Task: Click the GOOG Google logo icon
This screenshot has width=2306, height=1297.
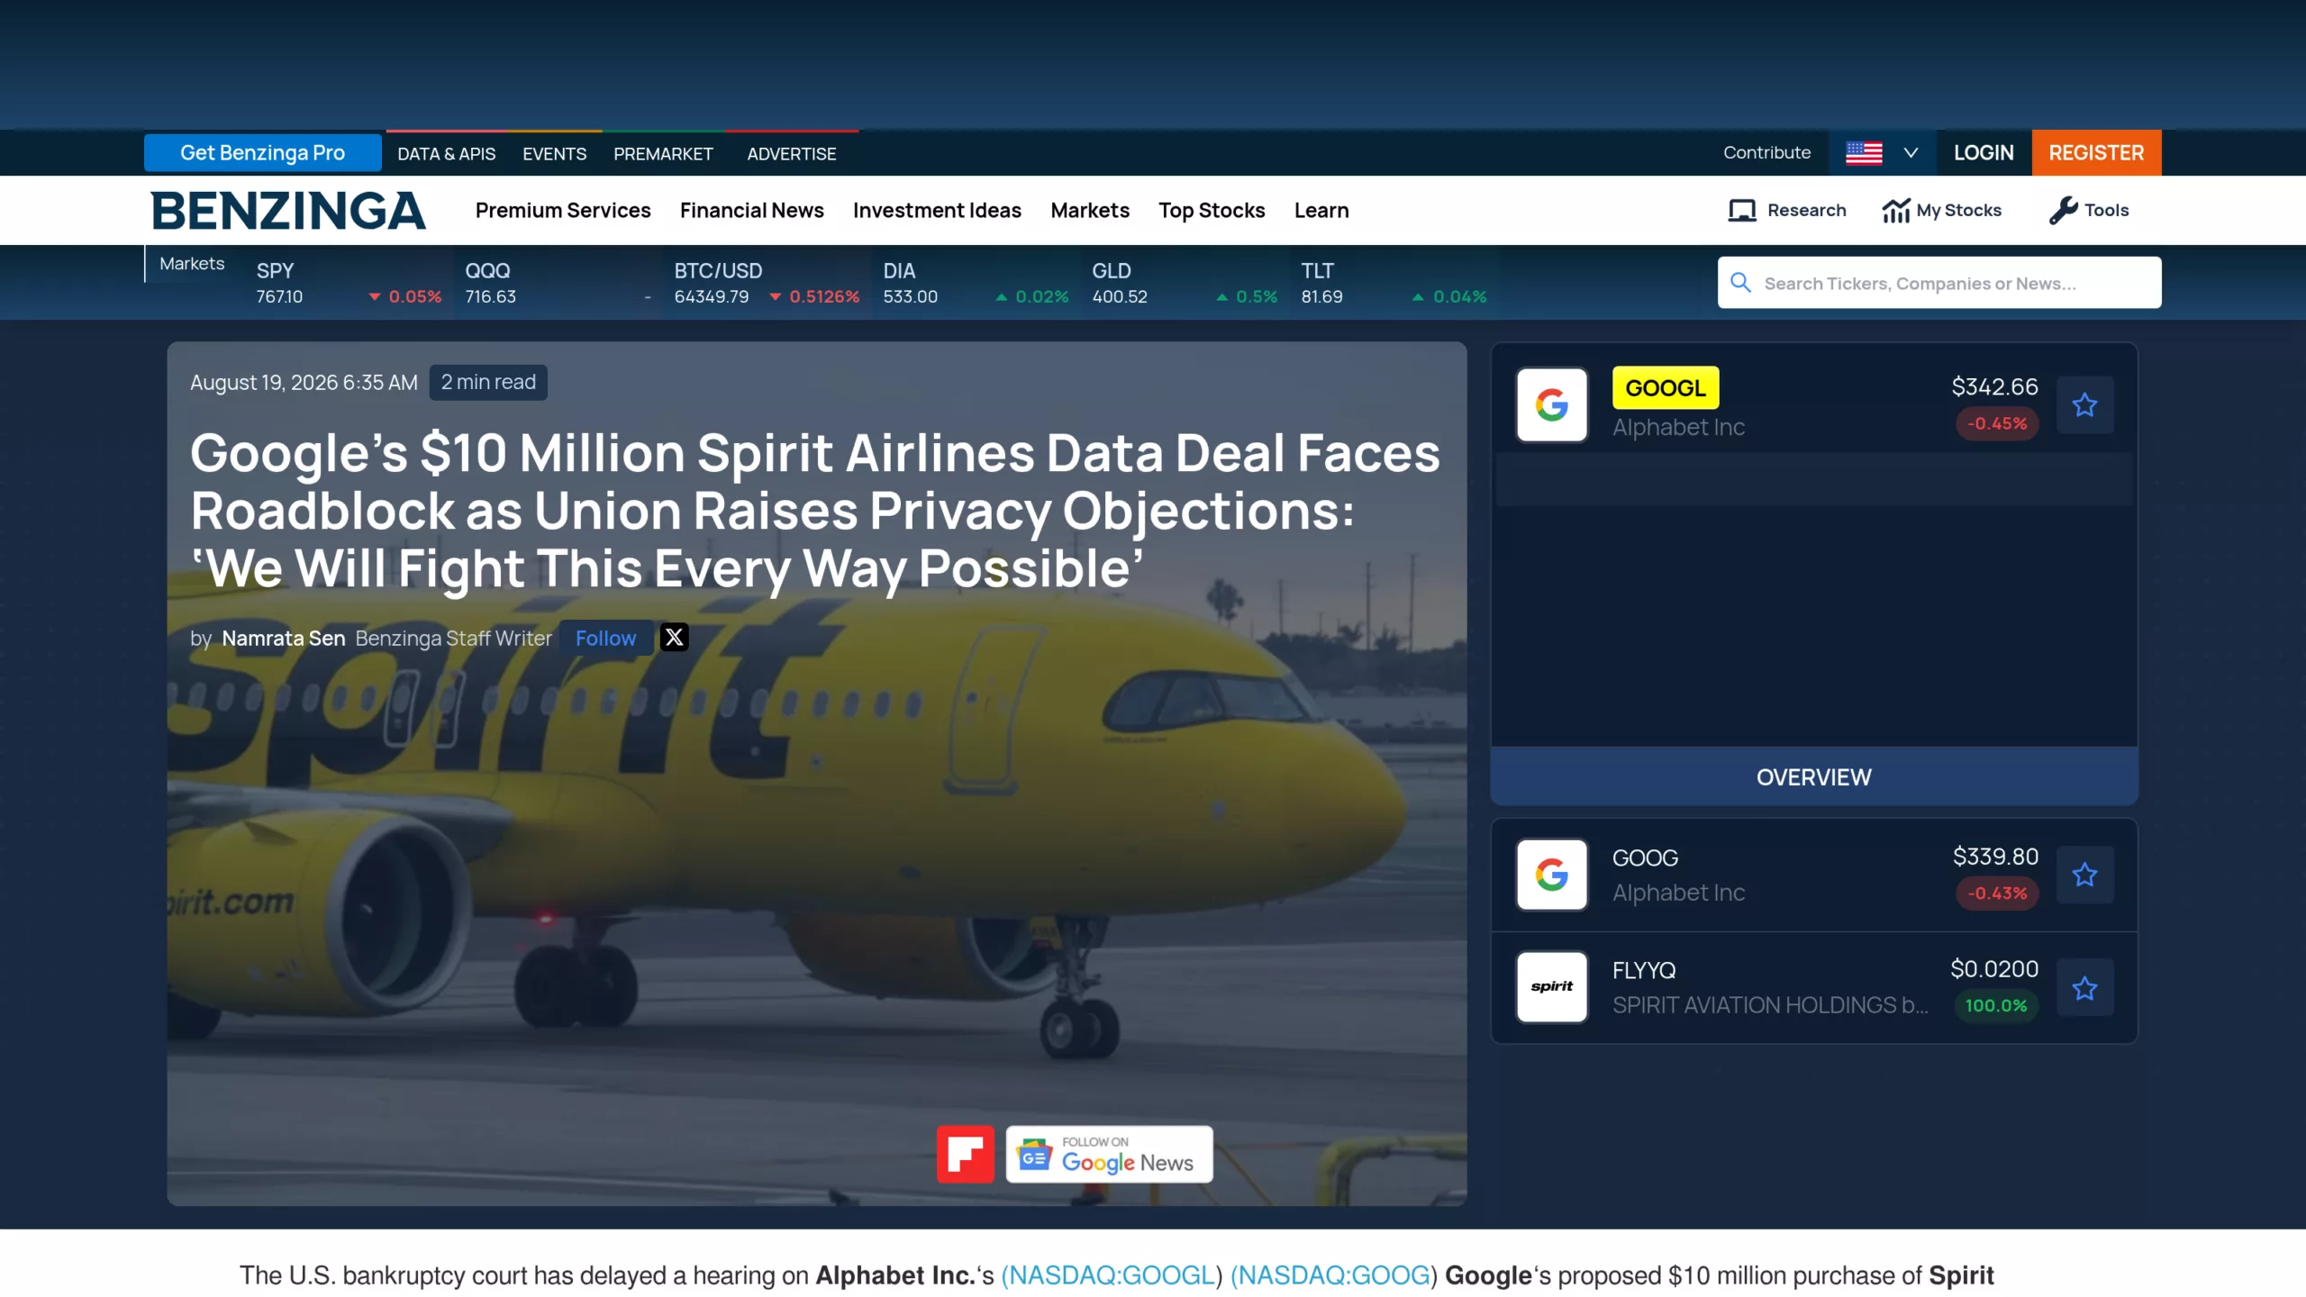Action: [1551, 875]
